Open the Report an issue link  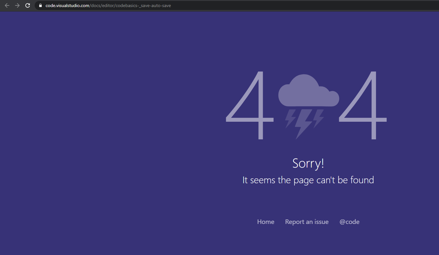click(x=307, y=222)
